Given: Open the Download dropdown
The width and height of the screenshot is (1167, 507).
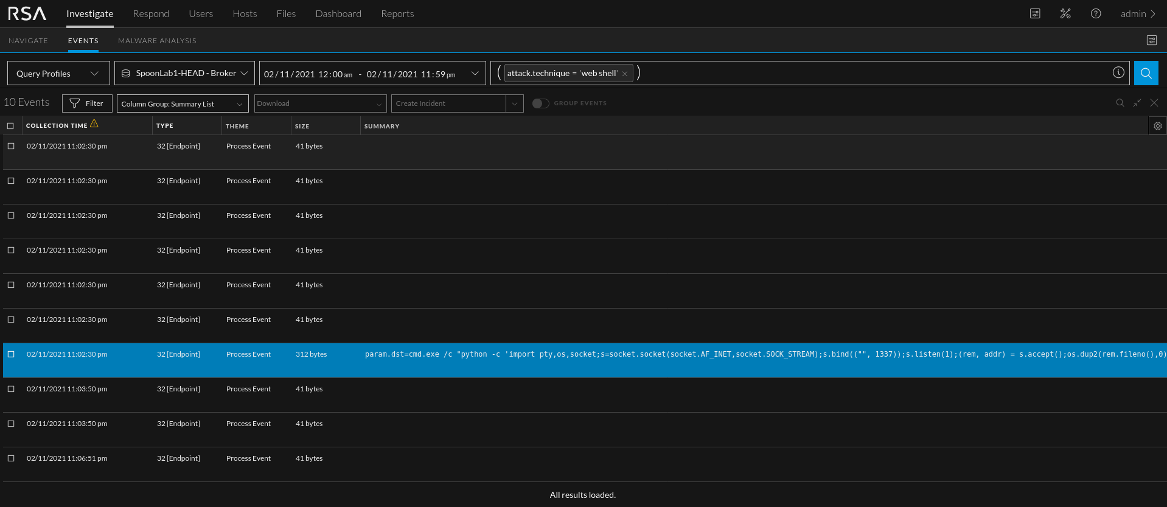Looking at the screenshot, I should [x=320, y=103].
